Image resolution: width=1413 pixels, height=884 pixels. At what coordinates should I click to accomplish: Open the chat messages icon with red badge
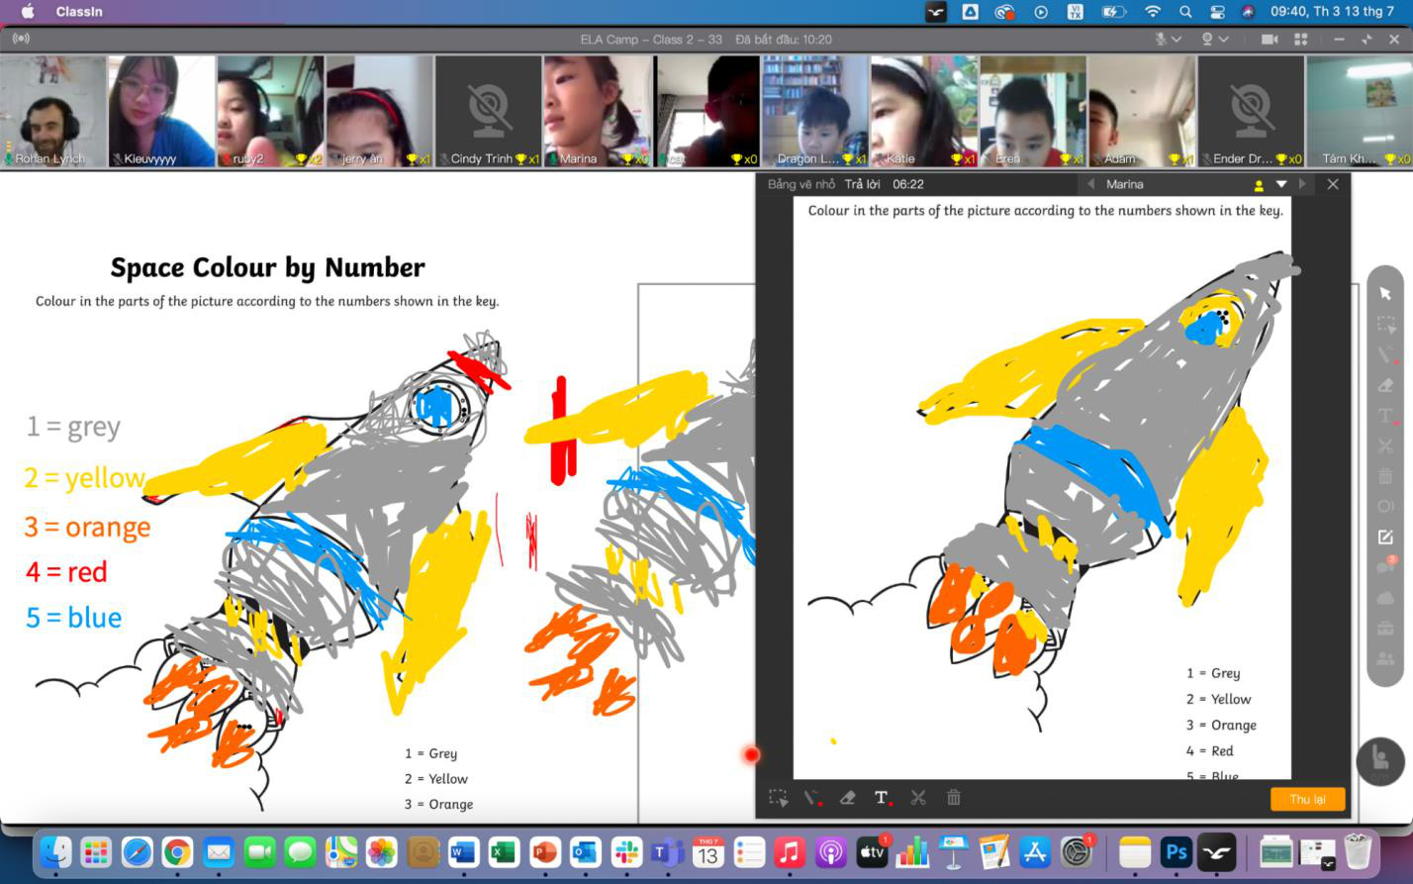[1385, 567]
